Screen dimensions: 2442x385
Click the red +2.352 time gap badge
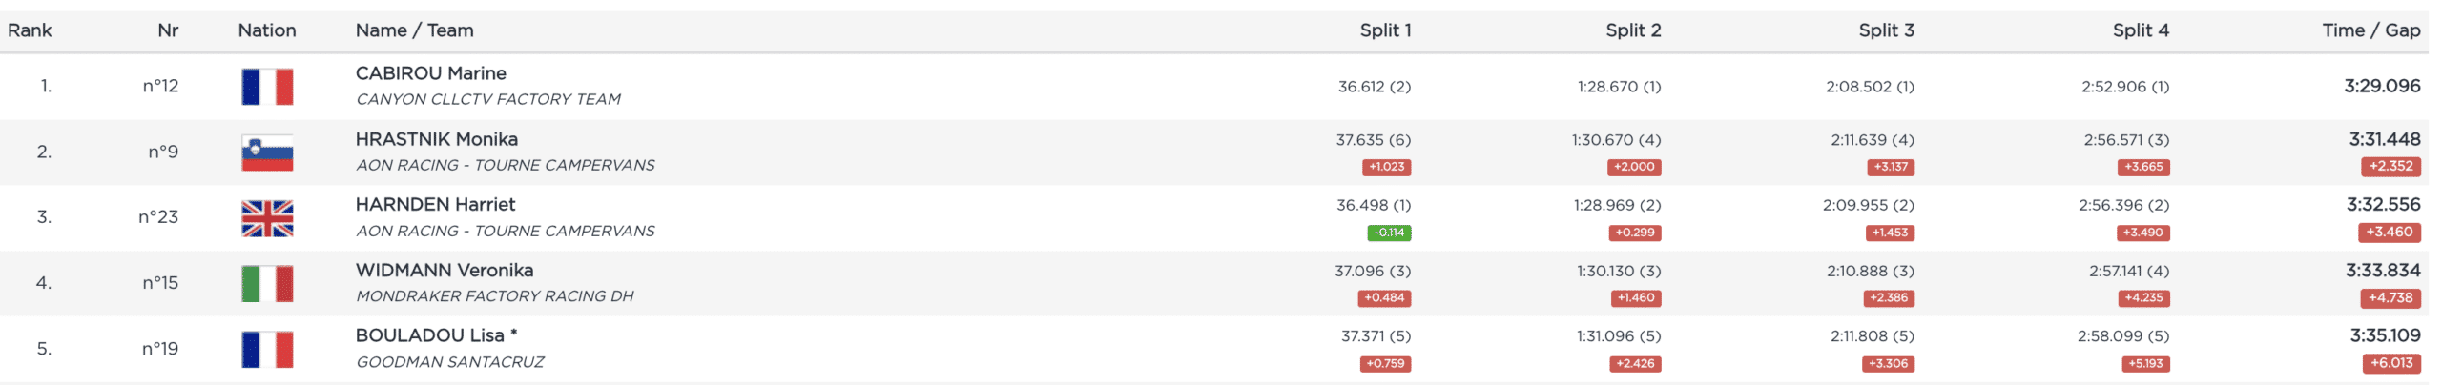[2390, 166]
